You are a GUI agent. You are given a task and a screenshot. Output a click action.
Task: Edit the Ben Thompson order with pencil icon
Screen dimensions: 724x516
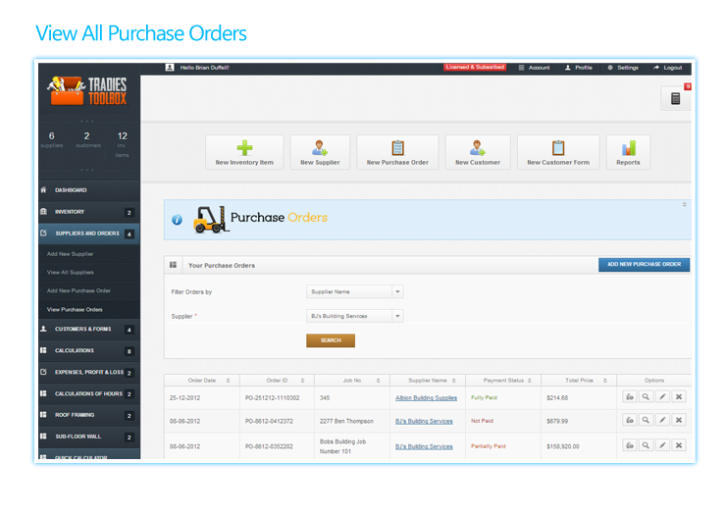(662, 421)
